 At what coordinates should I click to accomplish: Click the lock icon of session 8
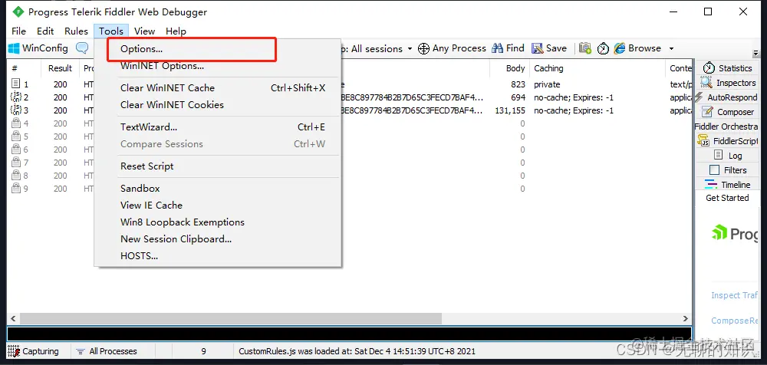[15, 175]
